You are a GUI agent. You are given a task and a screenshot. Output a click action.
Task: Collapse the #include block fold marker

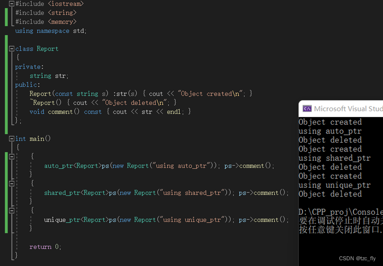(x=12, y=4)
